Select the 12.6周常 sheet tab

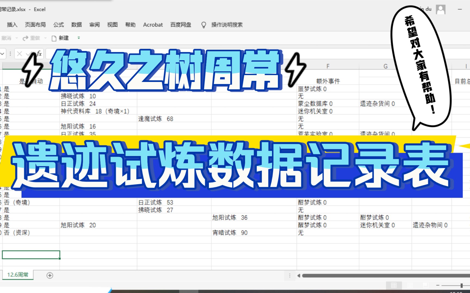(x=18, y=275)
